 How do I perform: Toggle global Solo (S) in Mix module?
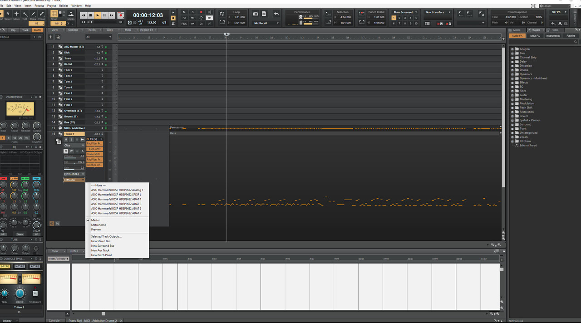192,12
